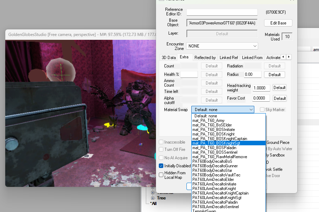Uncheck the Initially Disabled checkbox
This screenshot has width=319, height=212.
pyautogui.click(x=161, y=166)
